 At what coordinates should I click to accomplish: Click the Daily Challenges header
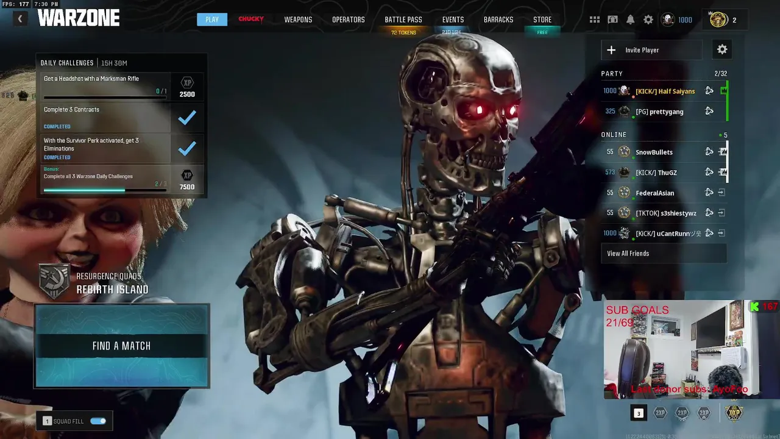[x=67, y=63]
